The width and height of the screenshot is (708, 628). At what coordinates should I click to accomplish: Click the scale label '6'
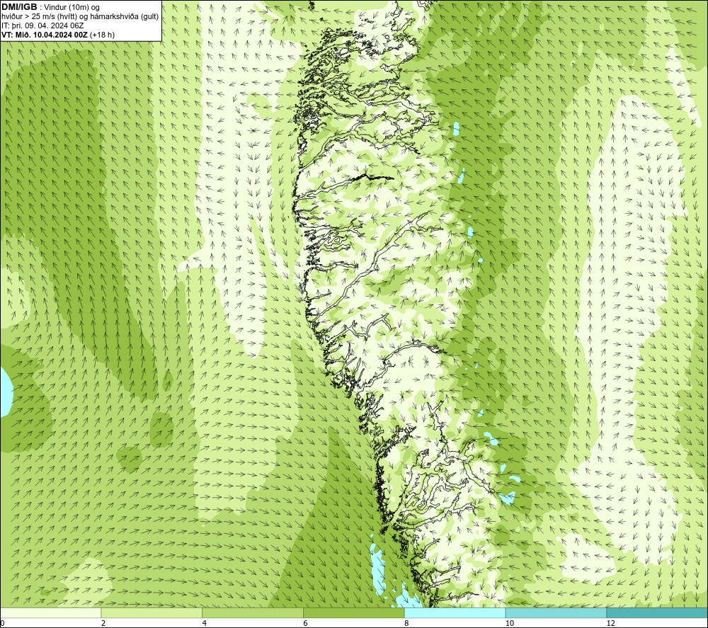pos(306,623)
